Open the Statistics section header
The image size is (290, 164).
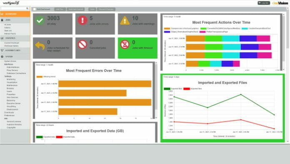15,38
